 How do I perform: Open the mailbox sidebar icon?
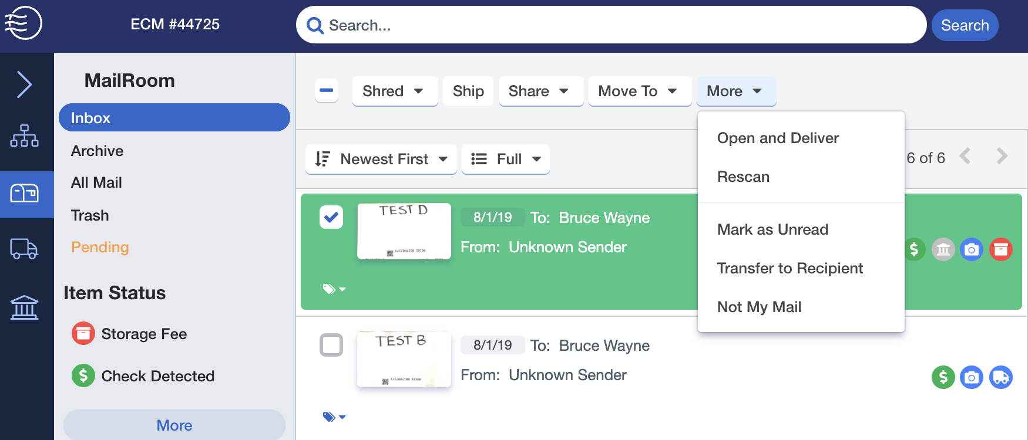point(24,193)
